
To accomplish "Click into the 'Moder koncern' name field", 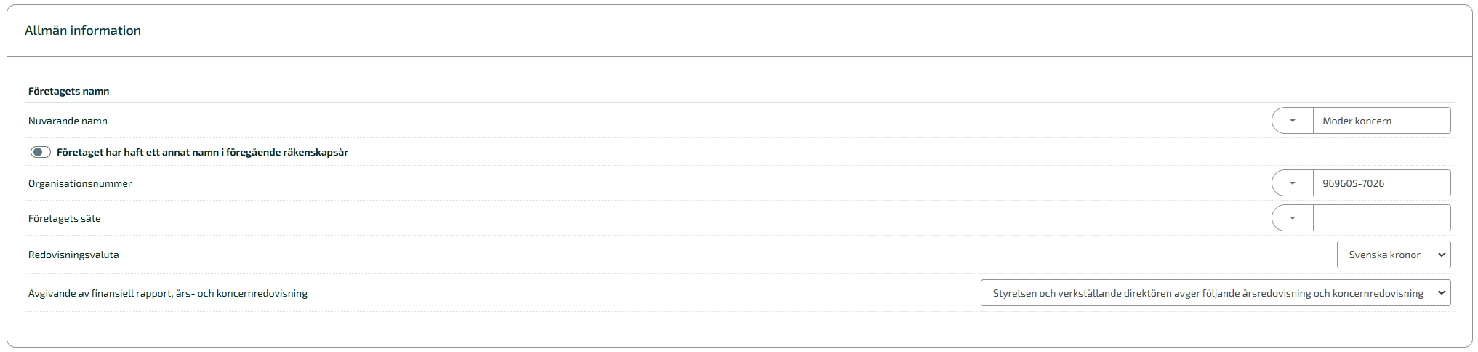I will click(1381, 121).
